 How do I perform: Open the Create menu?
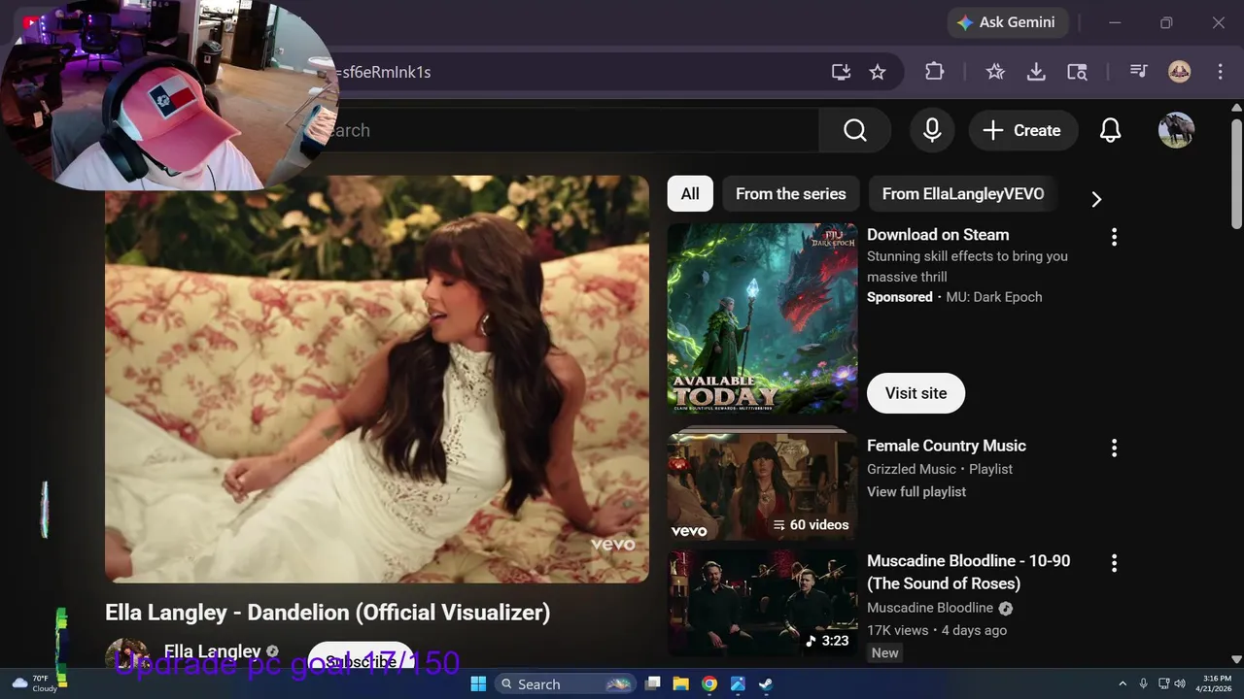point(1022,130)
